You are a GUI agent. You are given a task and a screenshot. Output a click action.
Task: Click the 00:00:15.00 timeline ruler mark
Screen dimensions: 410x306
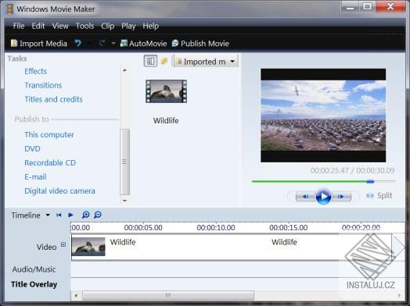click(x=289, y=227)
